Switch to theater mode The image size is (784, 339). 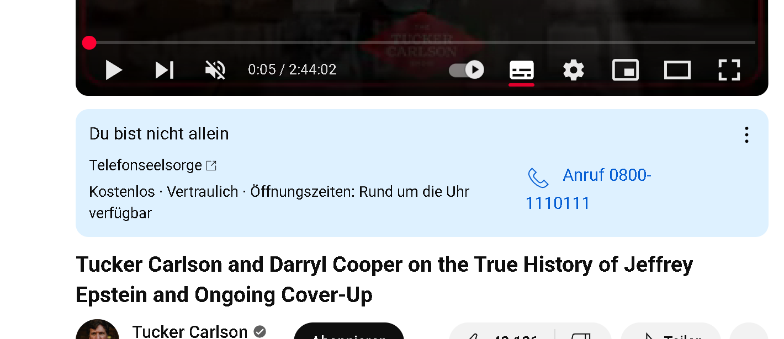tap(677, 70)
